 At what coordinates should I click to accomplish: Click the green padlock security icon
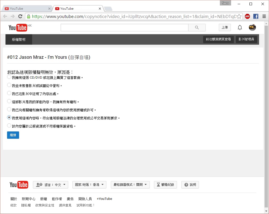pos(29,16)
